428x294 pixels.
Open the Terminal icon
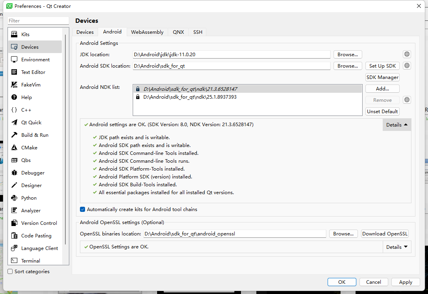pyautogui.click(x=14, y=261)
